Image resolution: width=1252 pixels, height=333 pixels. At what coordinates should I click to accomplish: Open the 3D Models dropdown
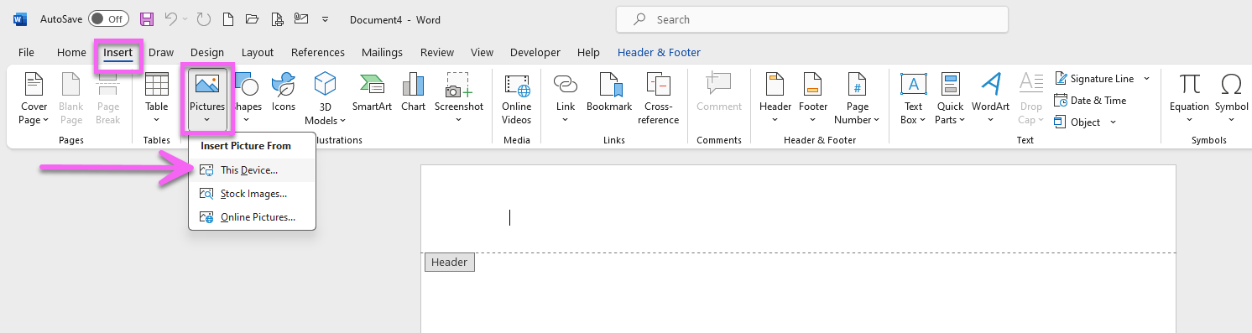pos(325,98)
